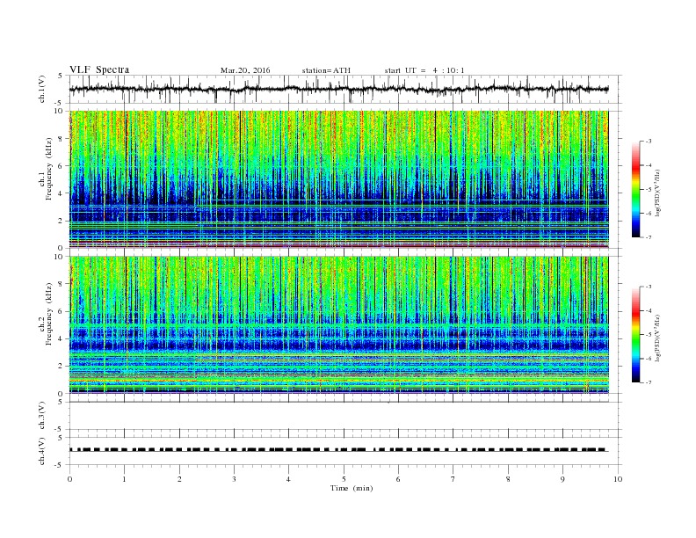Image resolution: width=696 pixels, height=538 pixels.
Task: Click inside the ch.1 frequency spectrogram
Action: pyautogui.click(x=339, y=179)
